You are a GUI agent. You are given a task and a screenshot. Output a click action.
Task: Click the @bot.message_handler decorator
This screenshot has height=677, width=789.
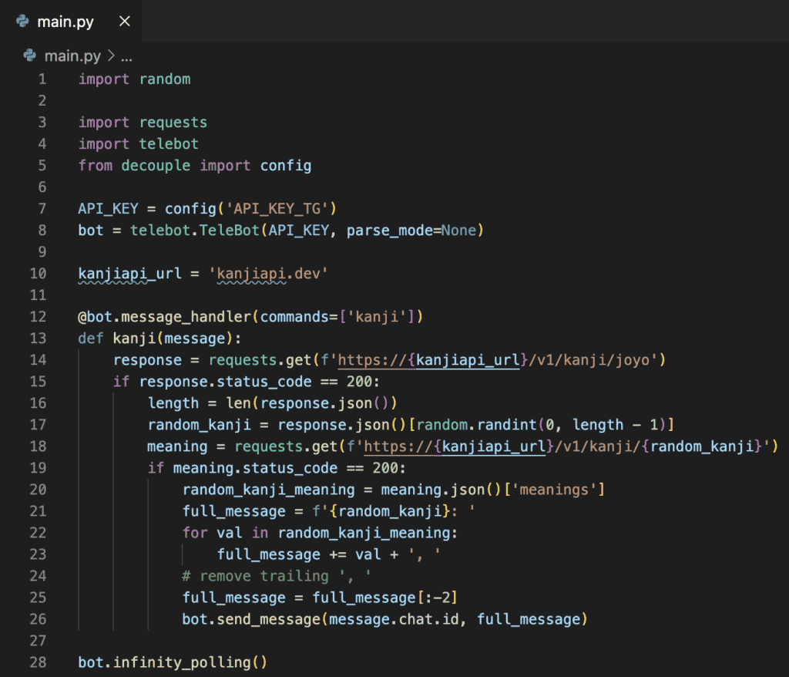143,317
